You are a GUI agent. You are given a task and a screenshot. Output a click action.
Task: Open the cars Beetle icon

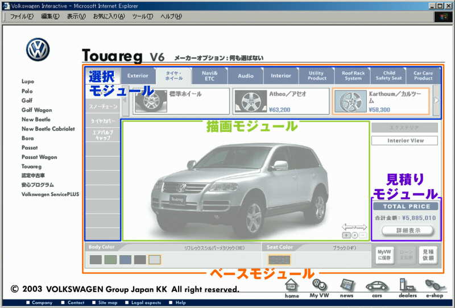coord(377,286)
